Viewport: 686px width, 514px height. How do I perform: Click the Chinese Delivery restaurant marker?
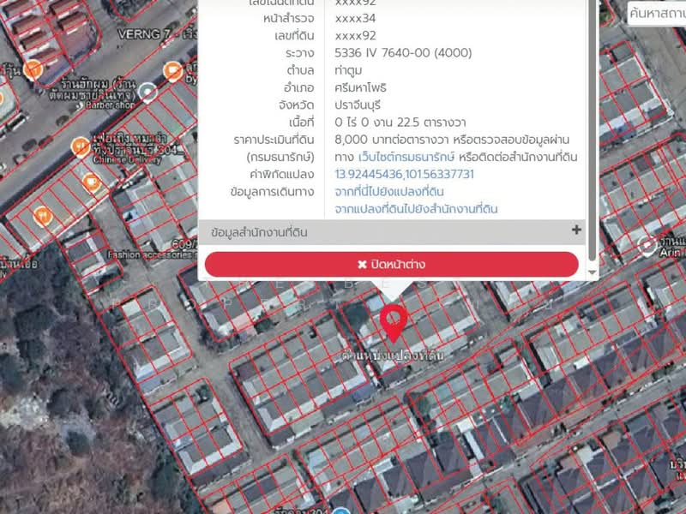point(80,146)
